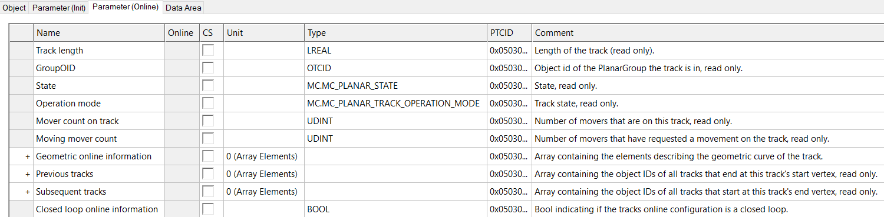Viewport: 884px width, 217px height.
Task: Click the Type column header
Action: pos(395,33)
